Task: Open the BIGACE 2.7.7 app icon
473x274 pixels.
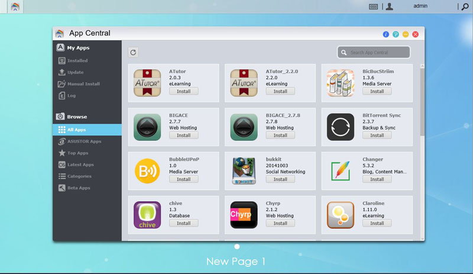Action: tap(147, 127)
